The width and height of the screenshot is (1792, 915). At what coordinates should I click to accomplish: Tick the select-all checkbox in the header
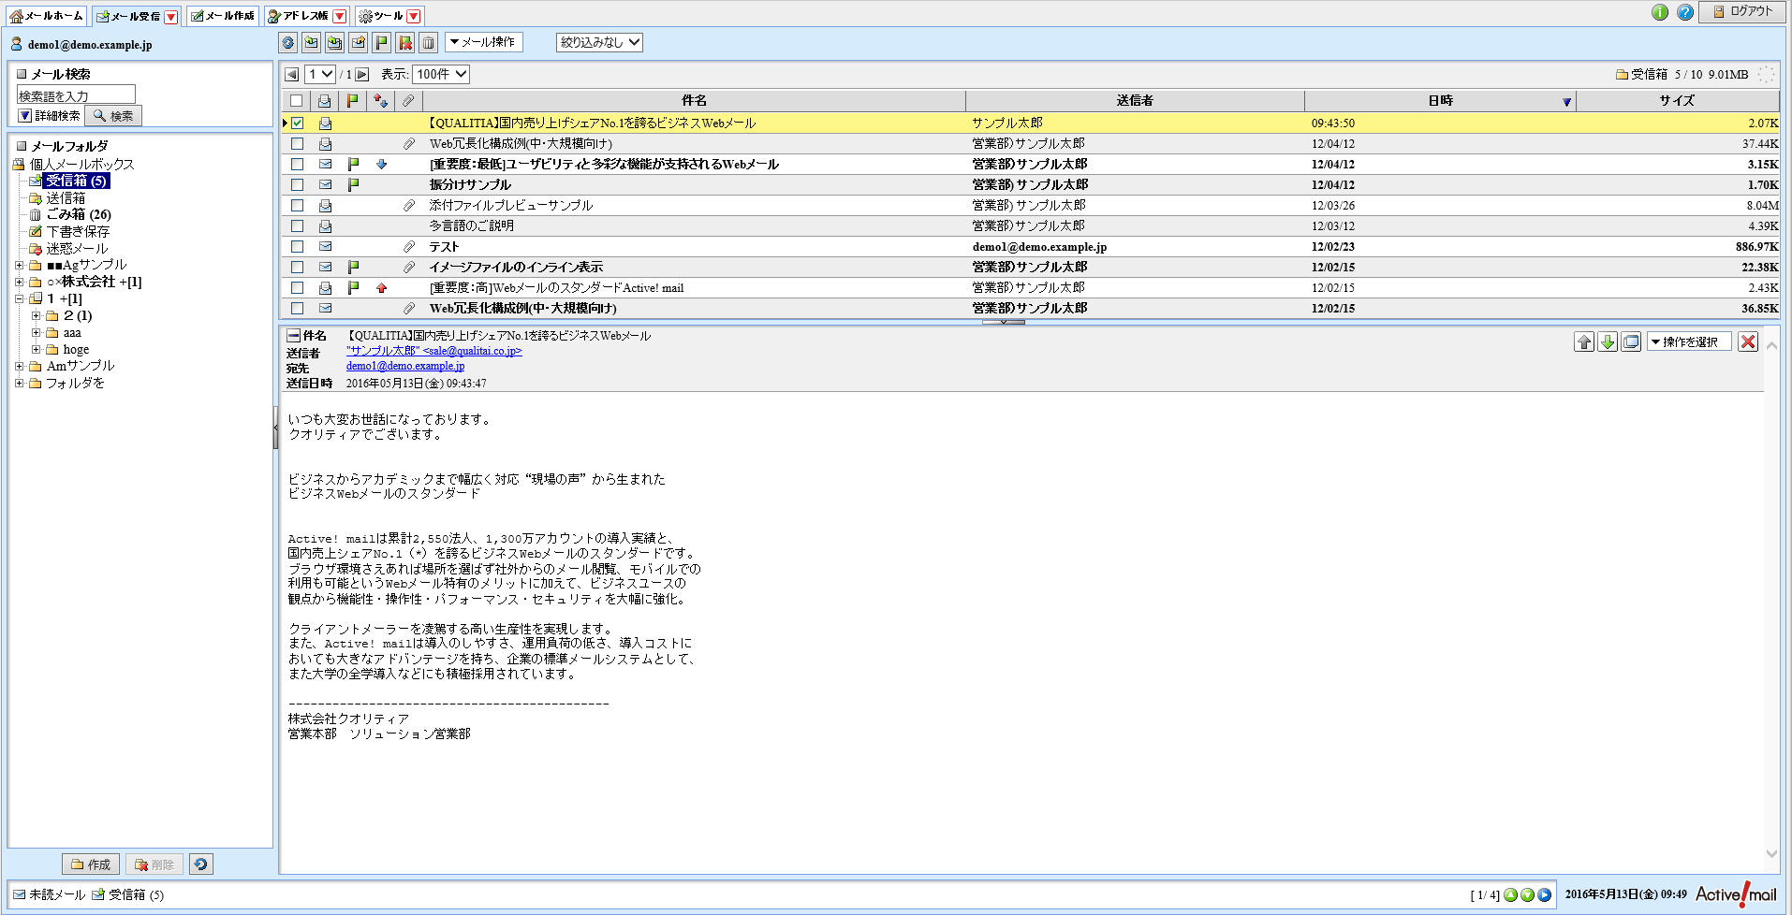click(297, 100)
